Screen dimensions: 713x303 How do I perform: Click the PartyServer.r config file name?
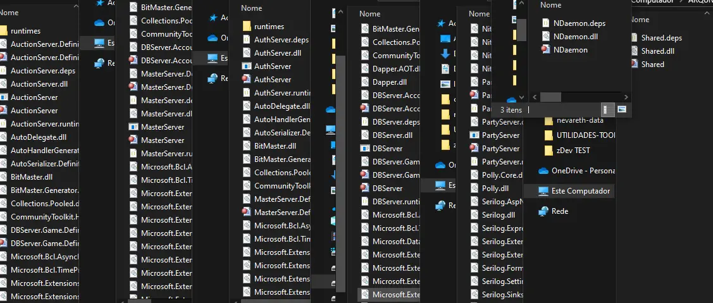click(x=502, y=161)
